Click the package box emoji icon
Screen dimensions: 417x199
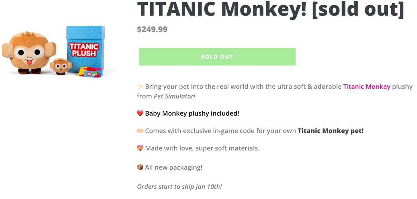(140, 168)
